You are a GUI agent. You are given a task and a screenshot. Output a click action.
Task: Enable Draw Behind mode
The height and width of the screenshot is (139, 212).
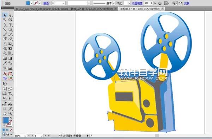(x=7, y=134)
